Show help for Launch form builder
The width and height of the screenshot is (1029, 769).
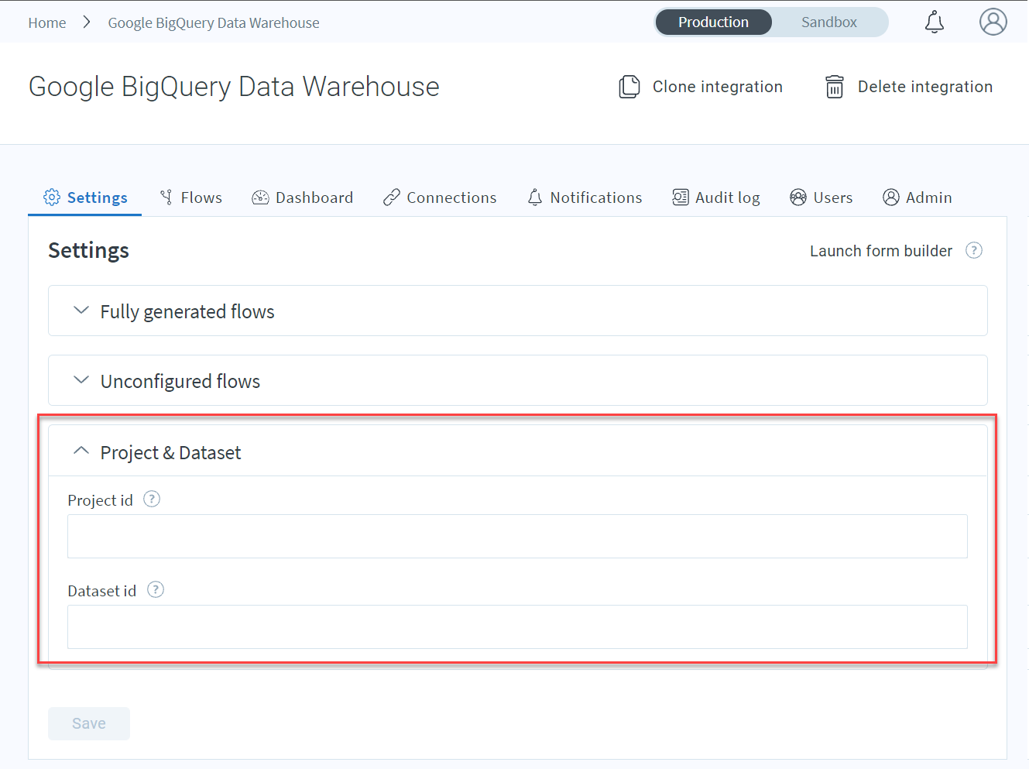(974, 250)
